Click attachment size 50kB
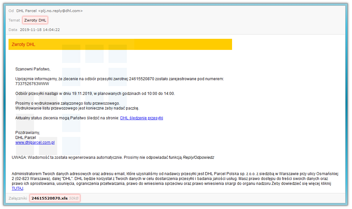This screenshot has width=352, height=209. (x=74, y=198)
